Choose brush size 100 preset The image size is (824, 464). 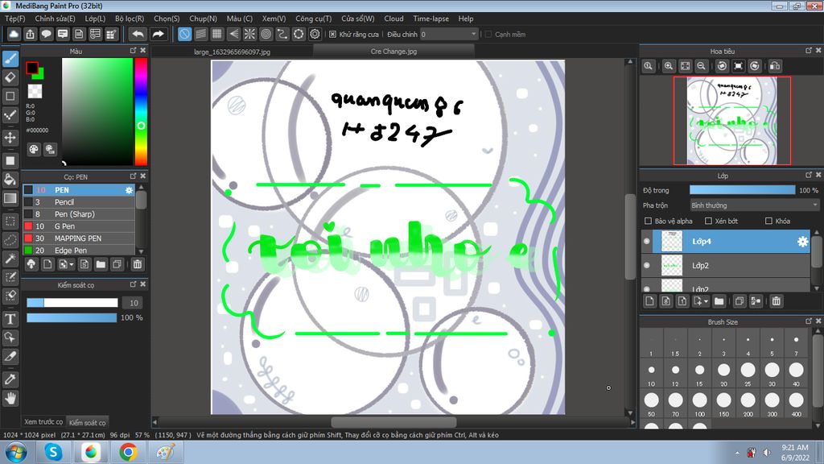click(699, 404)
